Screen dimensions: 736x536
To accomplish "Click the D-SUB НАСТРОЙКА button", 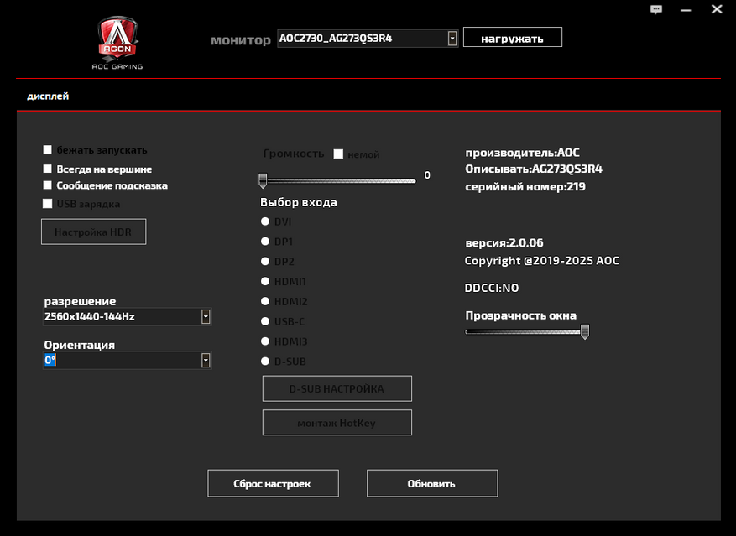I will coord(337,388).
